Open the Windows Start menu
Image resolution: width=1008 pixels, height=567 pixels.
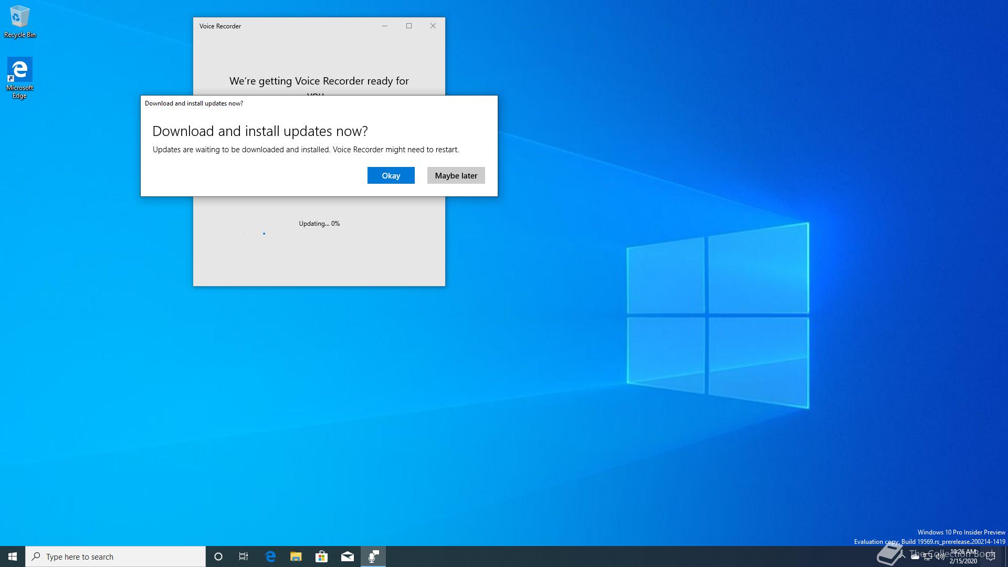pyautogui.click(x=13, y=556)
